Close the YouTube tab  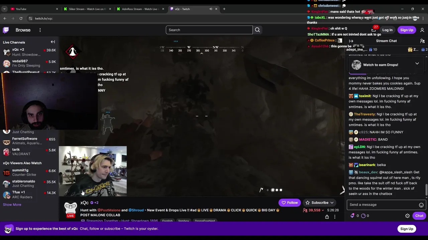(x=57, y=9)
